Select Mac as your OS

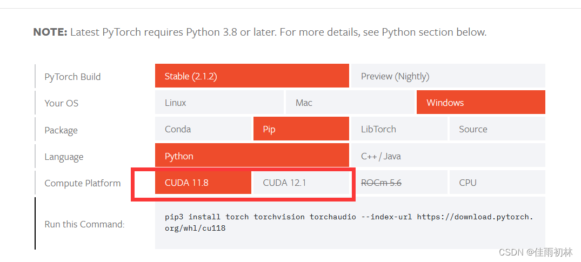pos(350,102)
